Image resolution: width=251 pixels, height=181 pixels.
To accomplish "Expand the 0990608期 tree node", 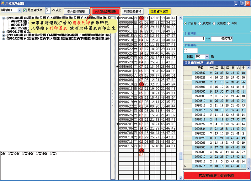I will coord(3,35).
